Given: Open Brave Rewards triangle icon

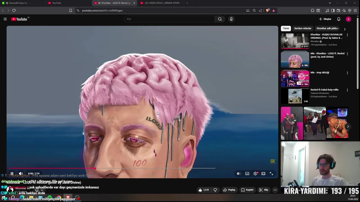Looking at the screenshot, I should tap(274, 10).
